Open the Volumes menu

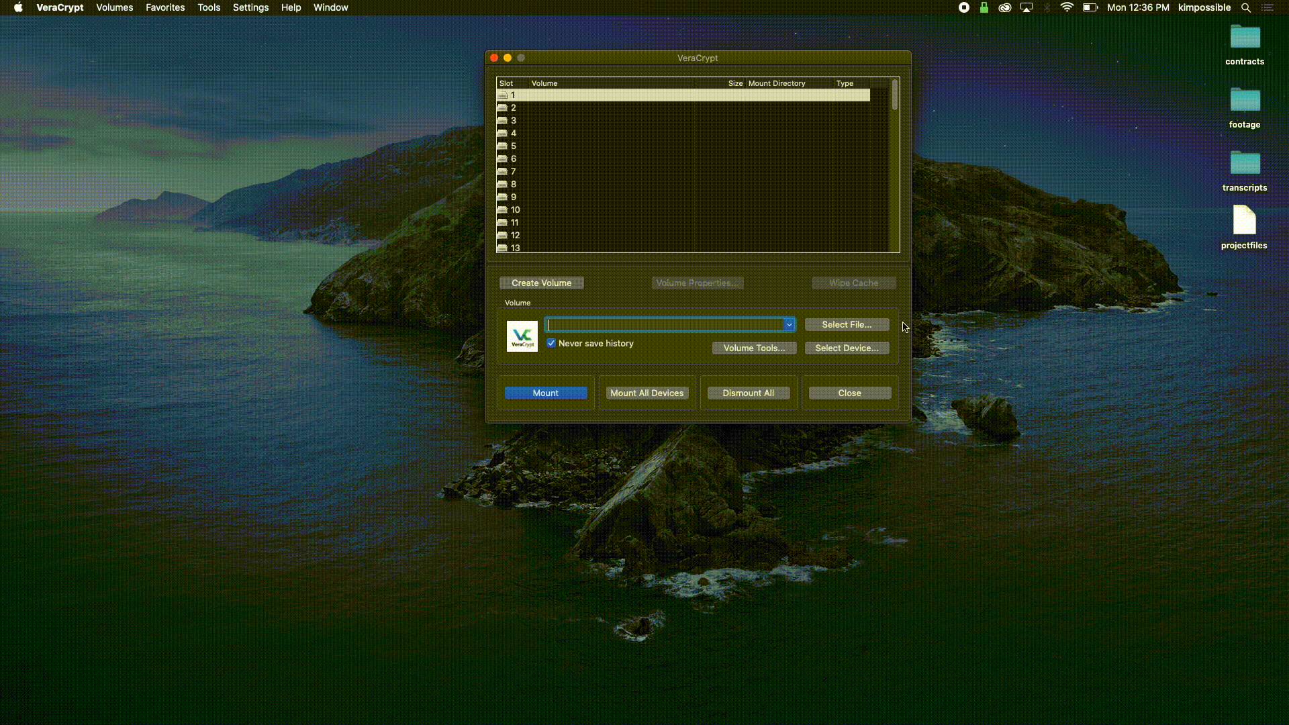pos(114,7)
